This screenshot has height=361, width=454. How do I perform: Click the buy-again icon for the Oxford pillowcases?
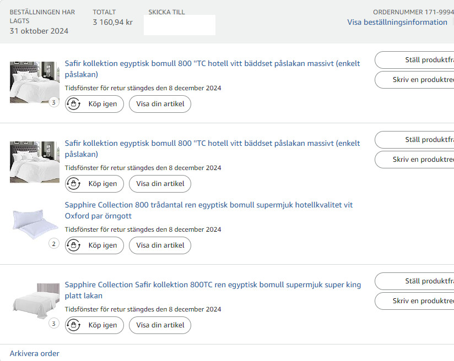click(73, 245)
